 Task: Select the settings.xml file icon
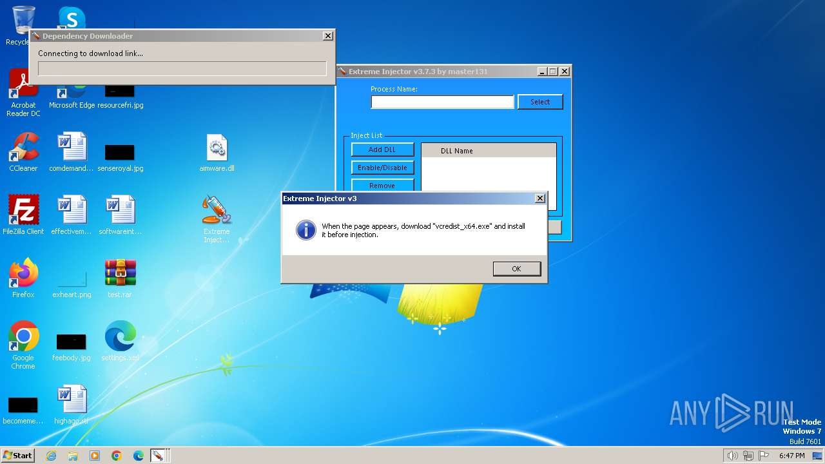click(120, 342)
